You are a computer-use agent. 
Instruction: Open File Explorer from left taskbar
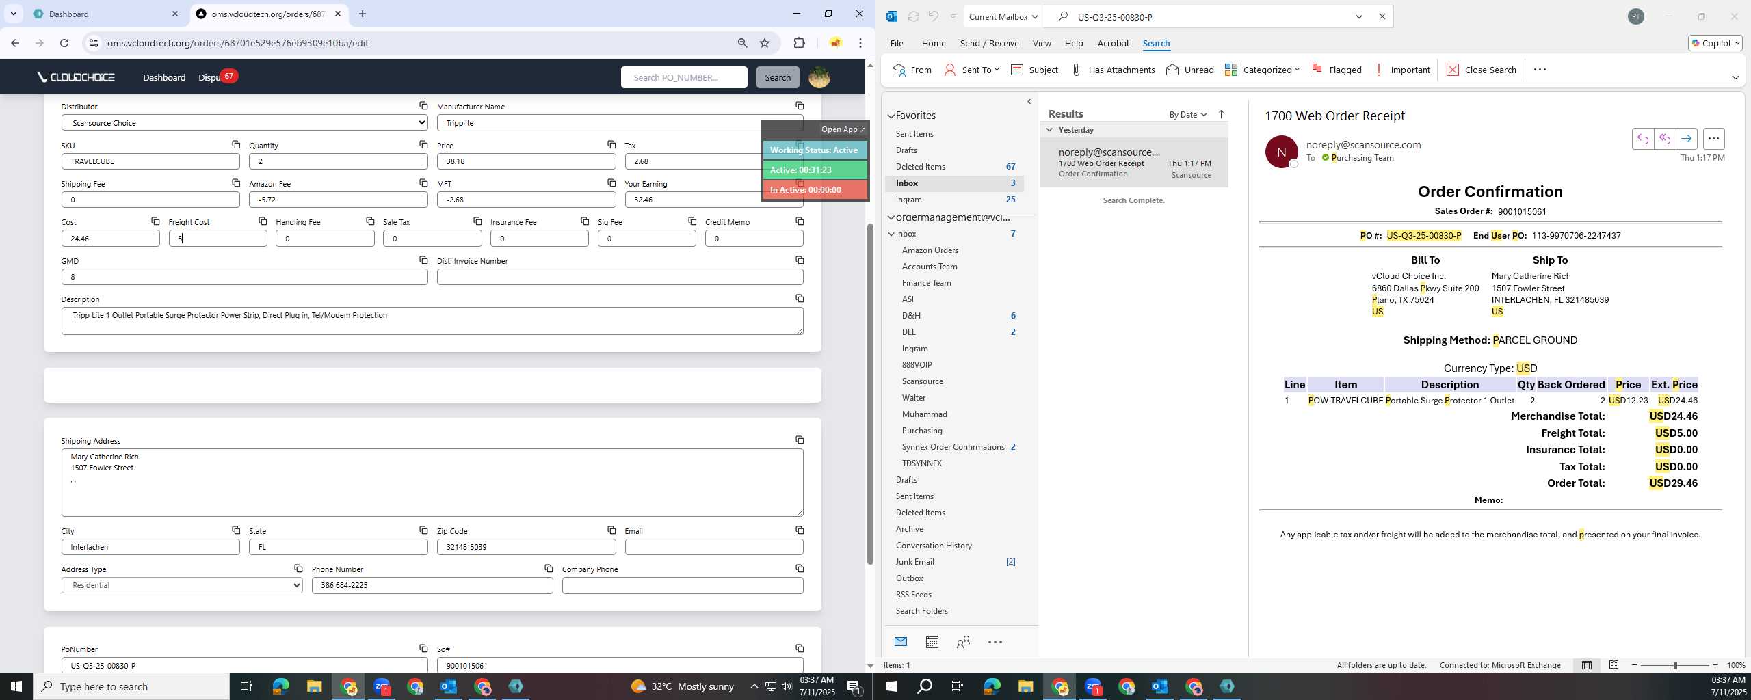314,686
